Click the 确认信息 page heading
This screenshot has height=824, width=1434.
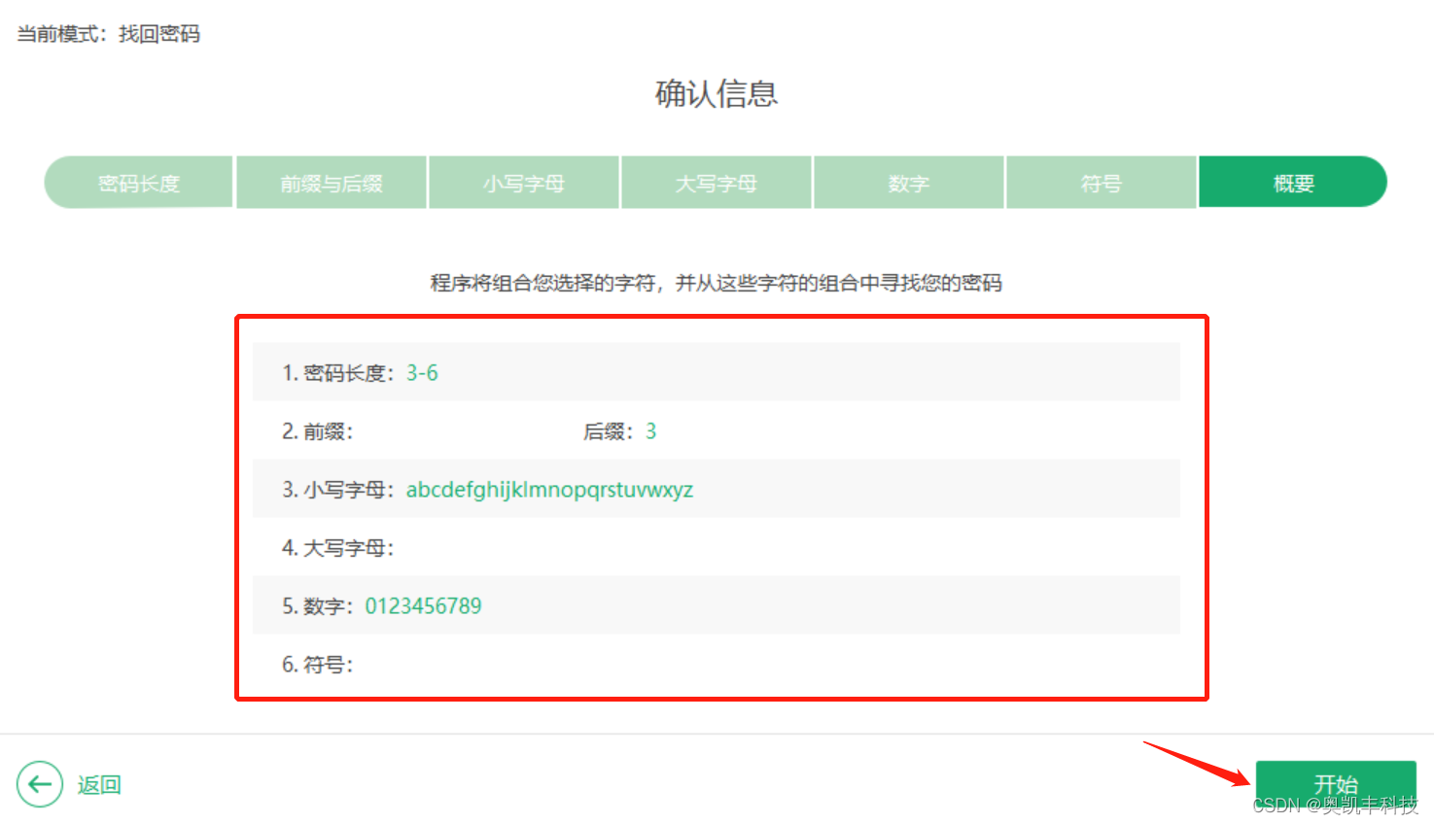(x=717, y=94)
